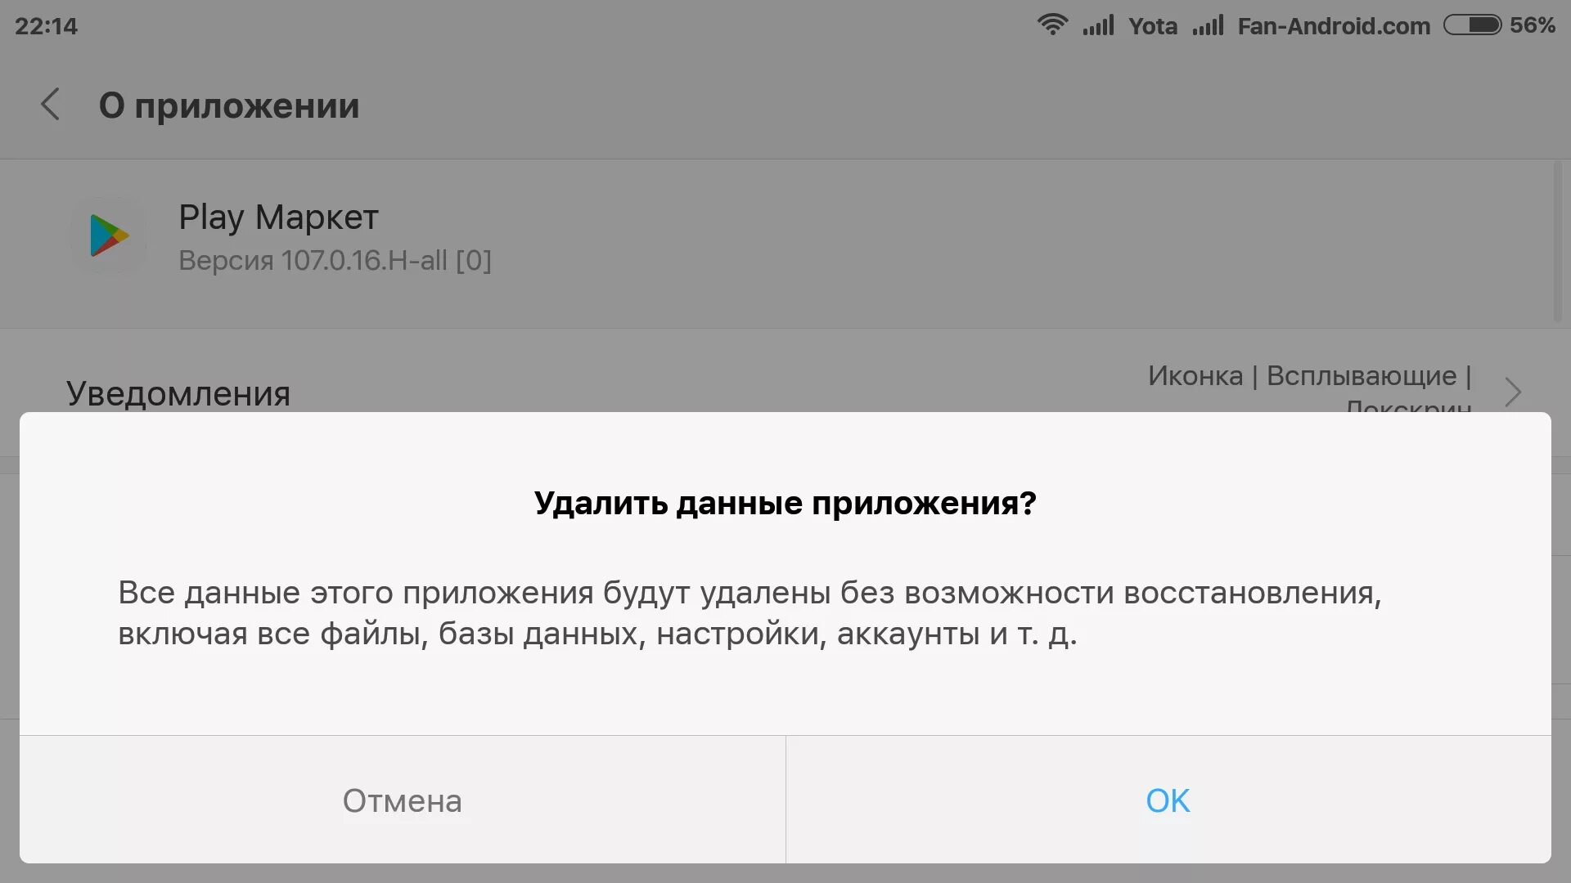
Task: Click the scrollbar on the right edge
Action: tap(1557, 241)
